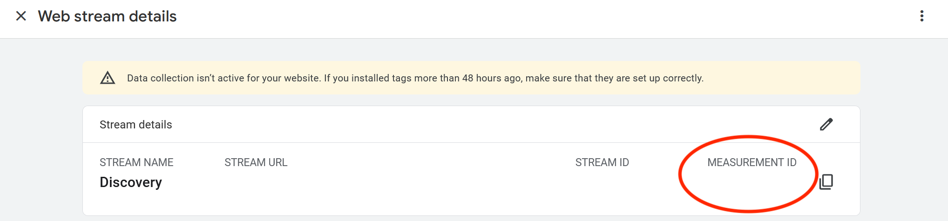The height and width of the screenshot is (221, 948).
Task: Close the Web stream details panel
Action: click(x=21, y=16)
